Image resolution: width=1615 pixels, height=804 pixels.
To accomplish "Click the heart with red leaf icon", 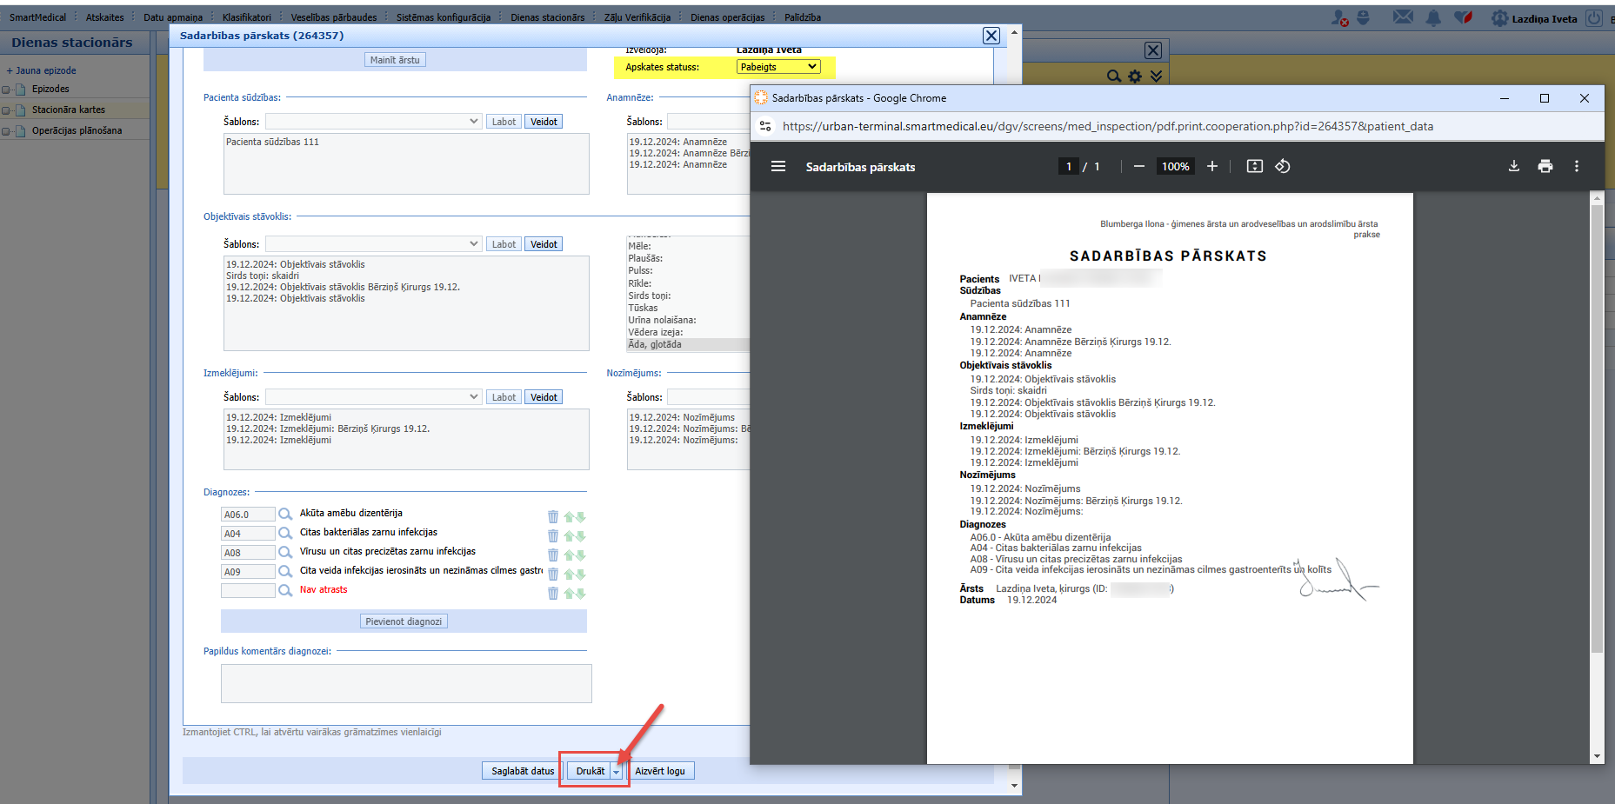I will pos(1464,17).
